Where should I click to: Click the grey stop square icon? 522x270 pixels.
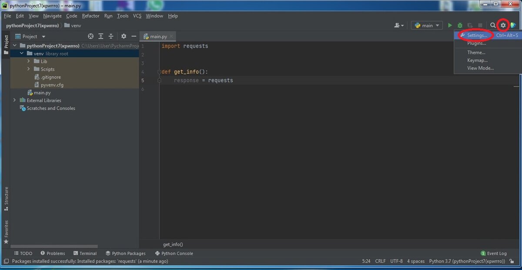point(480,26)
